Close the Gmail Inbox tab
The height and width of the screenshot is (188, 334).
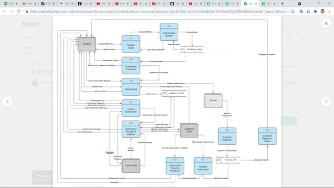click(x=35, y=3)
